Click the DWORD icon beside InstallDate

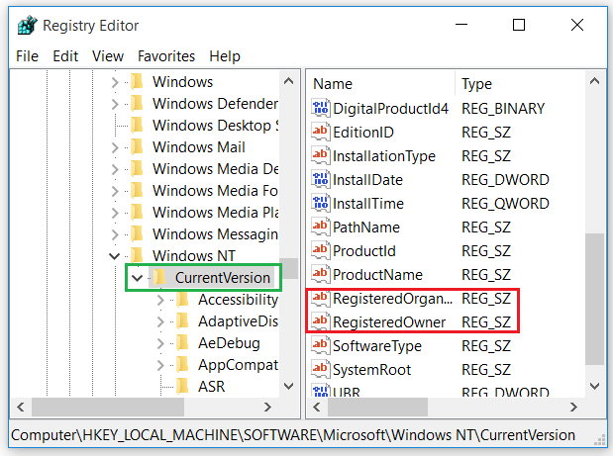click(x=321, y=180)
